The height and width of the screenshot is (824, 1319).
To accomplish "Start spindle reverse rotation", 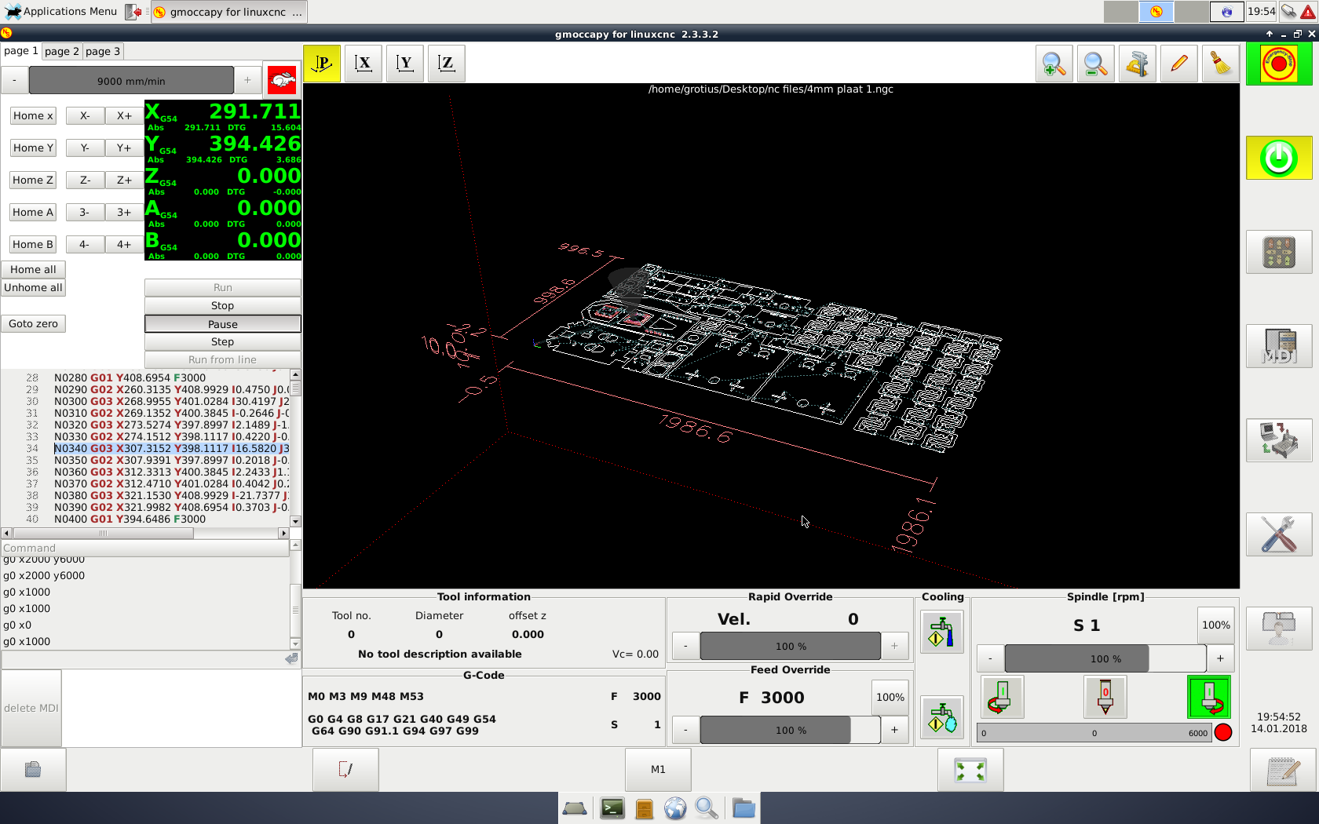I will pos(1002,697).
